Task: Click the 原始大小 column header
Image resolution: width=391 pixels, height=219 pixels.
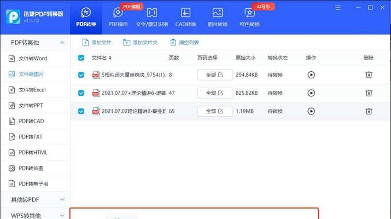Action: click(x=246, y=58)
